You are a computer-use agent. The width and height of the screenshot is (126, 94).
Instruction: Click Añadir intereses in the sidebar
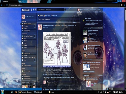pos(29,79)
